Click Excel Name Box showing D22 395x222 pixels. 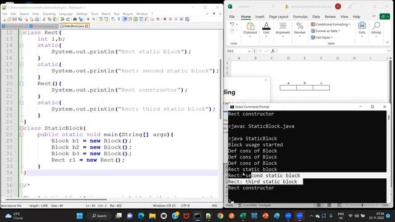point(239,51)
